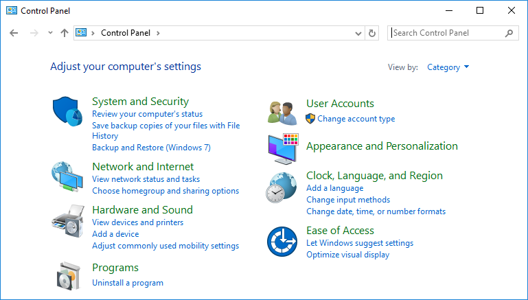Expand the chevron after Control Panel in address
The height and width of the screenshot is (300, 528).
158,33
